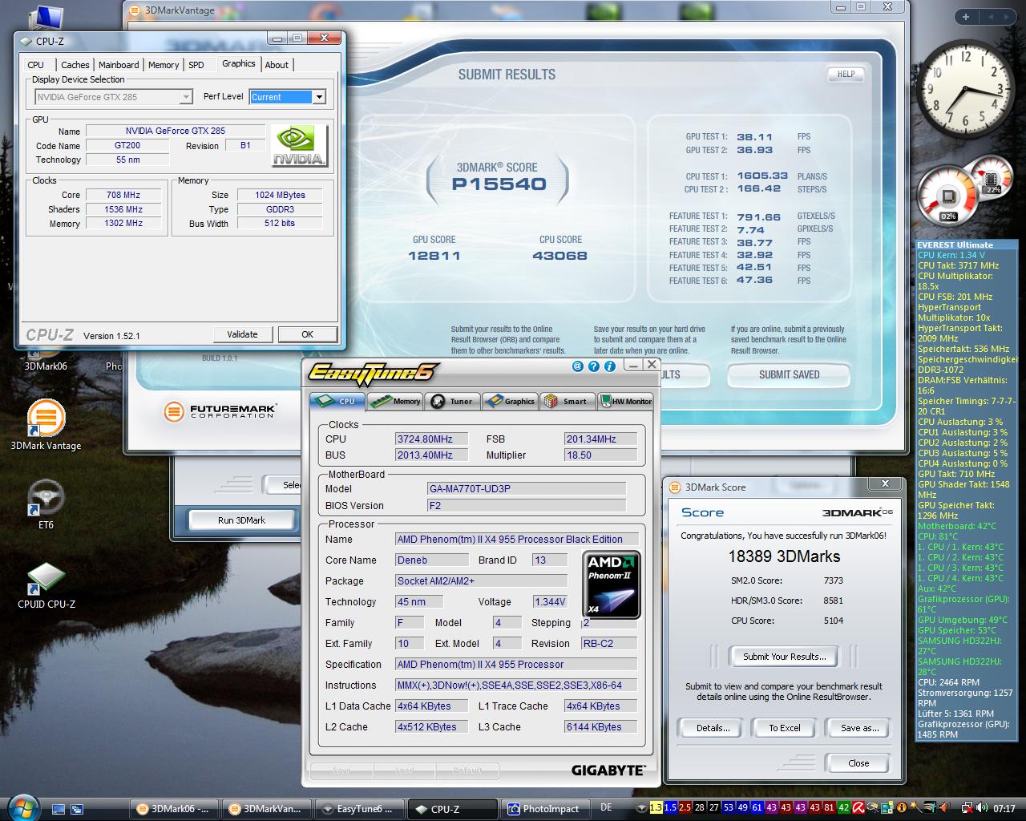This screenshot has height=821, width=1026.
Task: Click the red antivirus tray icon
Action: point(858,808)
